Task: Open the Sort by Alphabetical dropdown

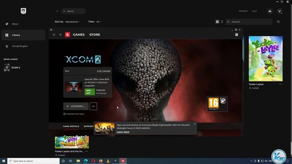Action: 73,22
